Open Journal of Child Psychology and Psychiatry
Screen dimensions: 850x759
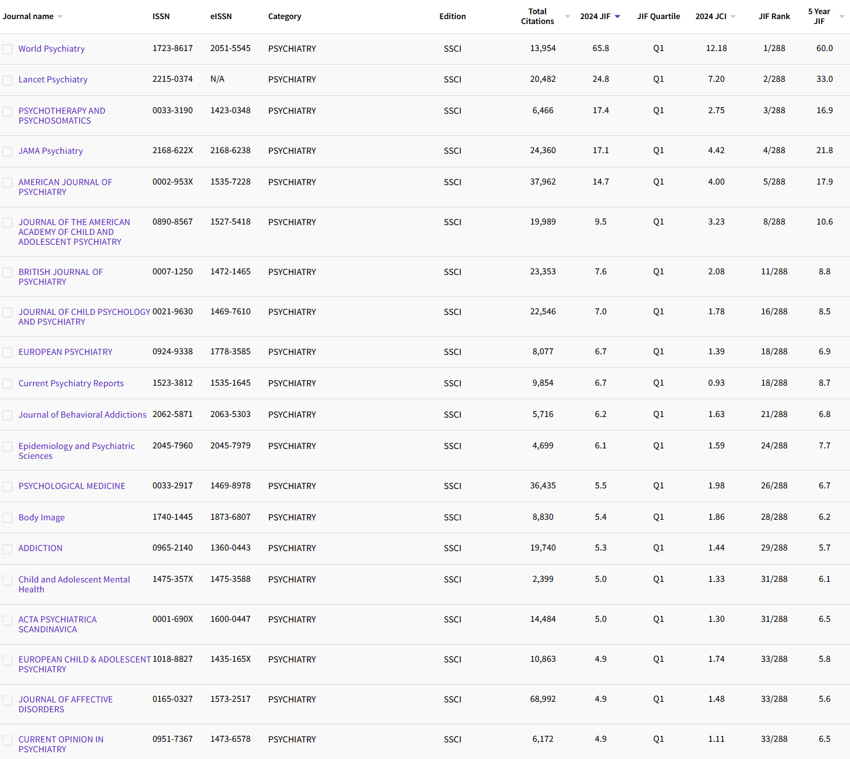84,317
